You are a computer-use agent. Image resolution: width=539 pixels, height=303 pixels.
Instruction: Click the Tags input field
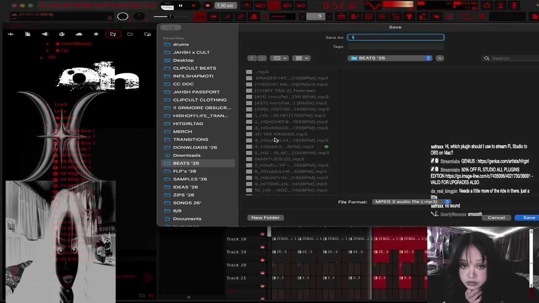[x=395, y=47]
